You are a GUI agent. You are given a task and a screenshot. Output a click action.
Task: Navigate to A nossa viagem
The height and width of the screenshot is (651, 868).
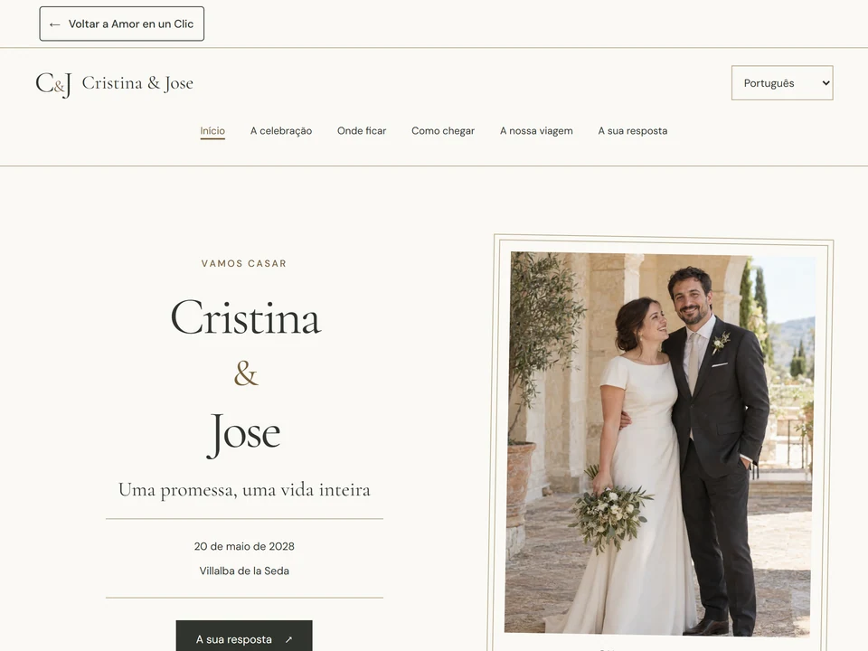tap(536, 131)
